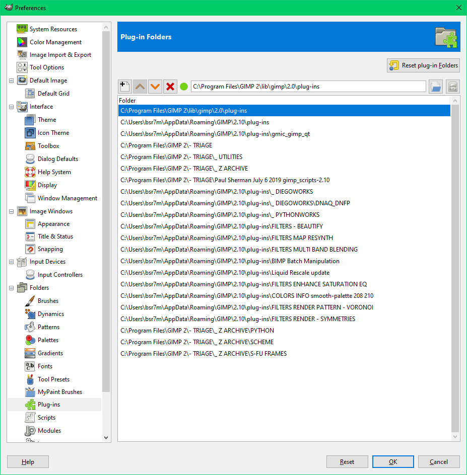Click Snapping magnet icon
Screen dimensions: 467x475
[x=30, y=249]
